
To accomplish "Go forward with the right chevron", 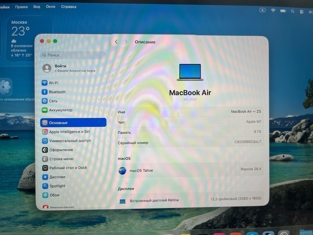I will pos(126,42).
